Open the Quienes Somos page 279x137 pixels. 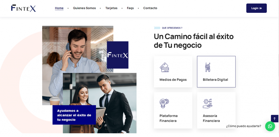click(84, 8)
